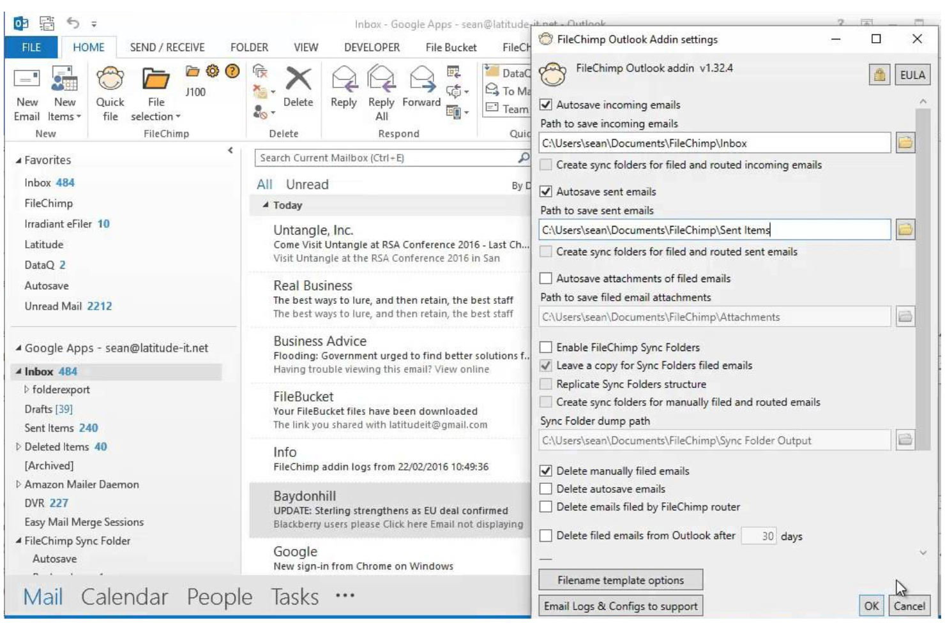Browse folder for incoming emails path

[x=905, y=143]
